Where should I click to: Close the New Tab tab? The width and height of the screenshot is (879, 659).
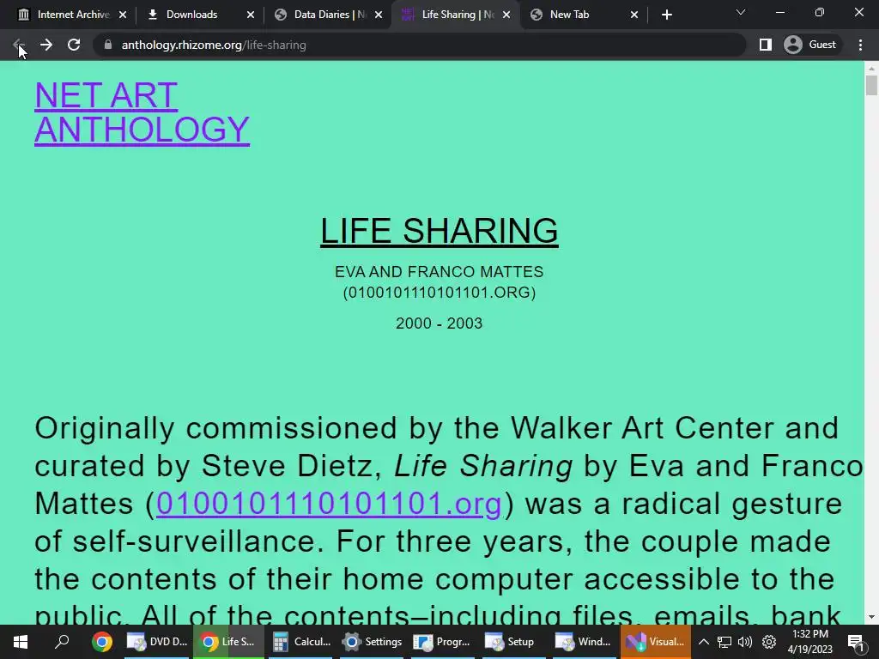click(634, 15)
